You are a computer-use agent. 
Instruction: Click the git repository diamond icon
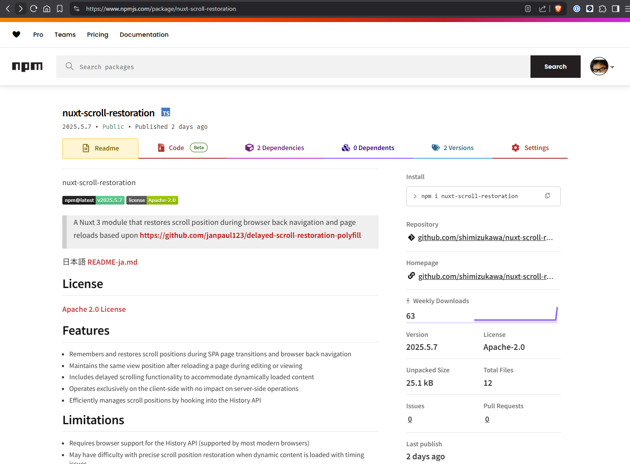coord(411,237)
